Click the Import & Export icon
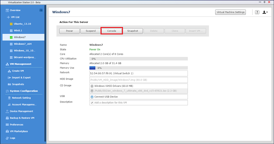The width and height of the screenshot is (274, 144). (9, 78)
